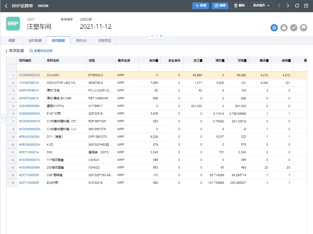Click the 注塑车间 title text
313x234 pixels.
[x=39, y=27]
